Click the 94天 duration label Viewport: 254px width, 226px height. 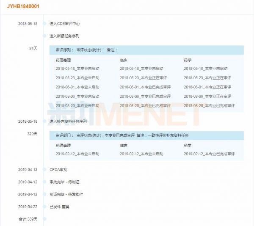33,49
